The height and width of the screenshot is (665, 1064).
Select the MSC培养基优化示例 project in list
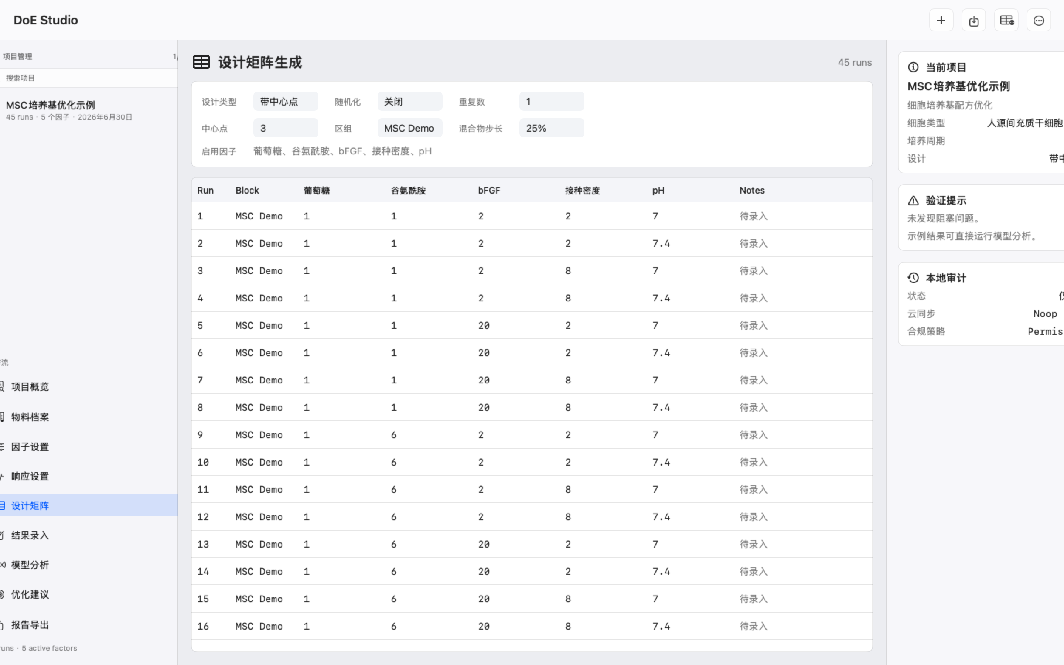89,110
